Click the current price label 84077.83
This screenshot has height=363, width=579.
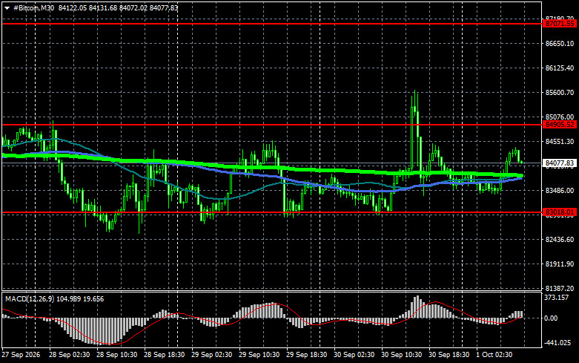[x=560, y=163]
